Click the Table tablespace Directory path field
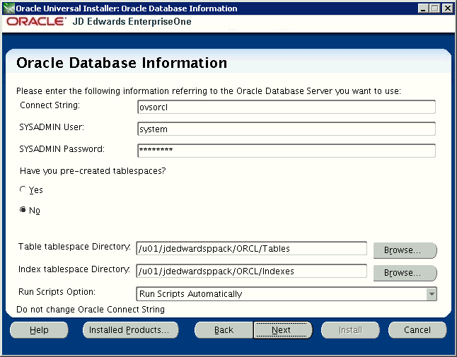The width and height of the screenshot is (457, 357). tap(252, 248)
